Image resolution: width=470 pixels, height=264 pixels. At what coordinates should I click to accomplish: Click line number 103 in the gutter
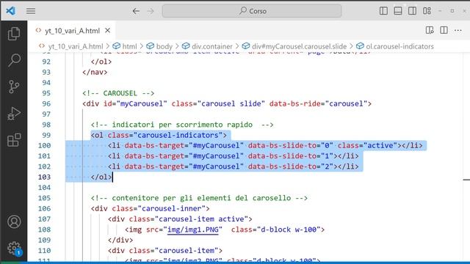coord(44,177)
